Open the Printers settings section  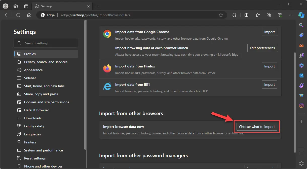pos(46,142)
